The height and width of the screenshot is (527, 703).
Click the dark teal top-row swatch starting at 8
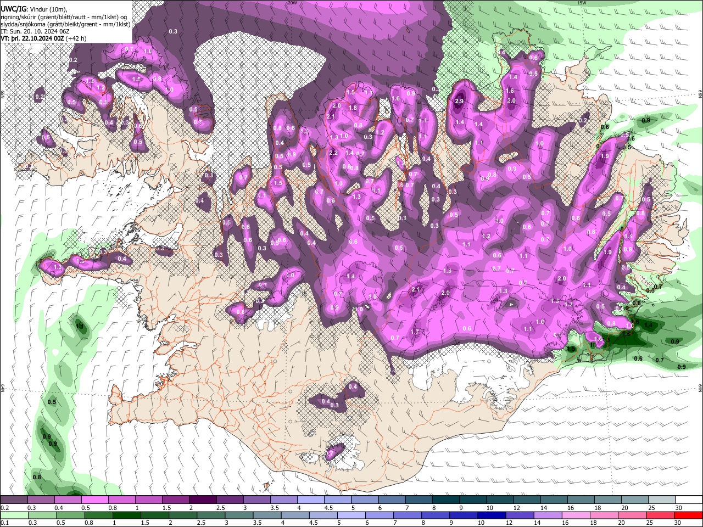(x=446, y=500)
